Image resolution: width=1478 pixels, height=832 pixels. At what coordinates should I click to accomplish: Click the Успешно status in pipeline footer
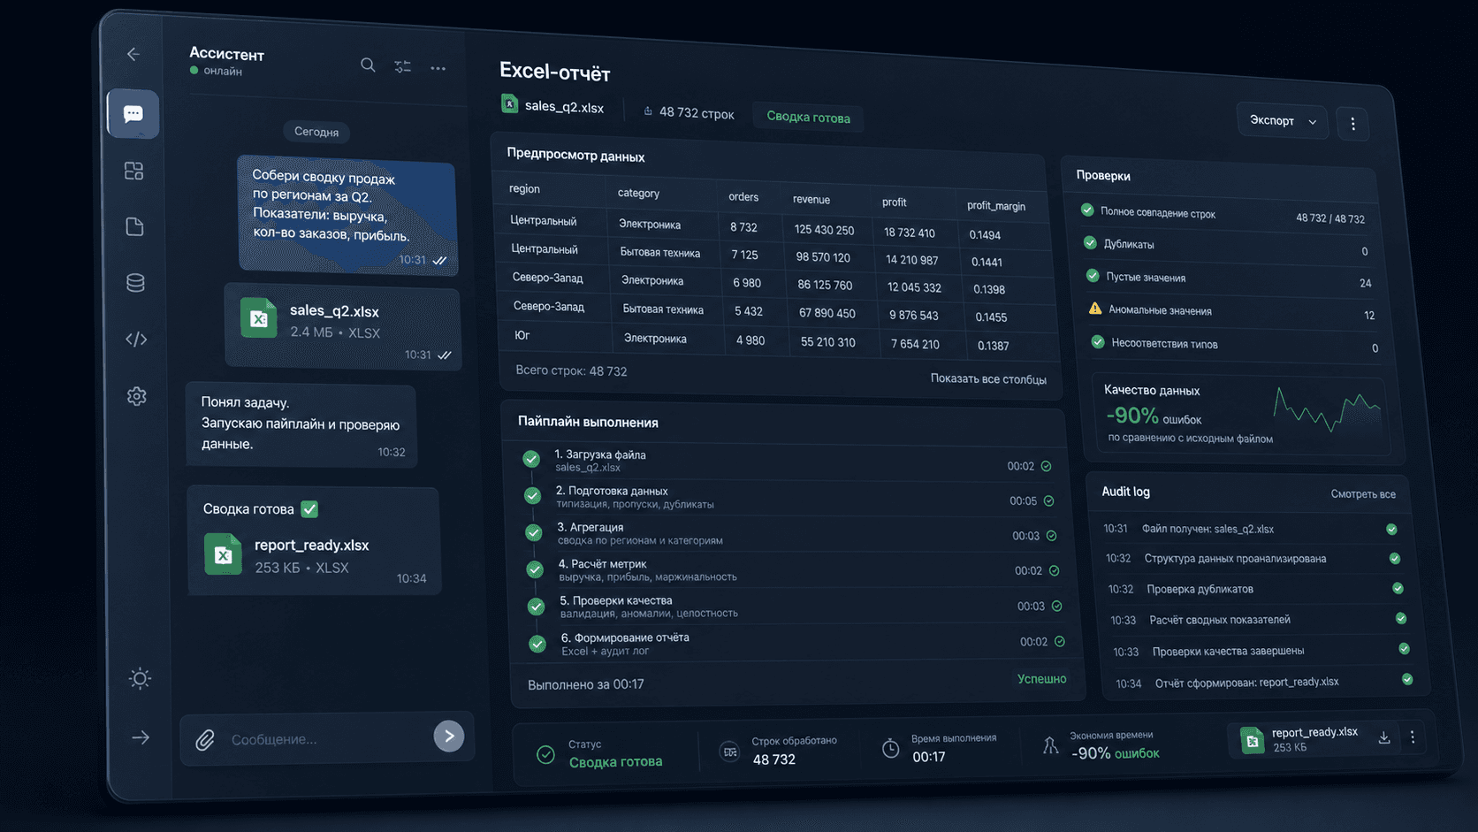[1041, 679]
